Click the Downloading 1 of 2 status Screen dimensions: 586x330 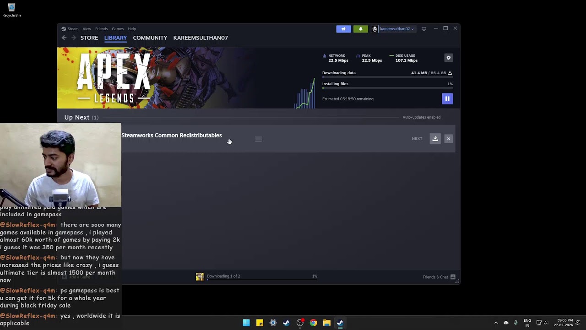pos(223,276)
